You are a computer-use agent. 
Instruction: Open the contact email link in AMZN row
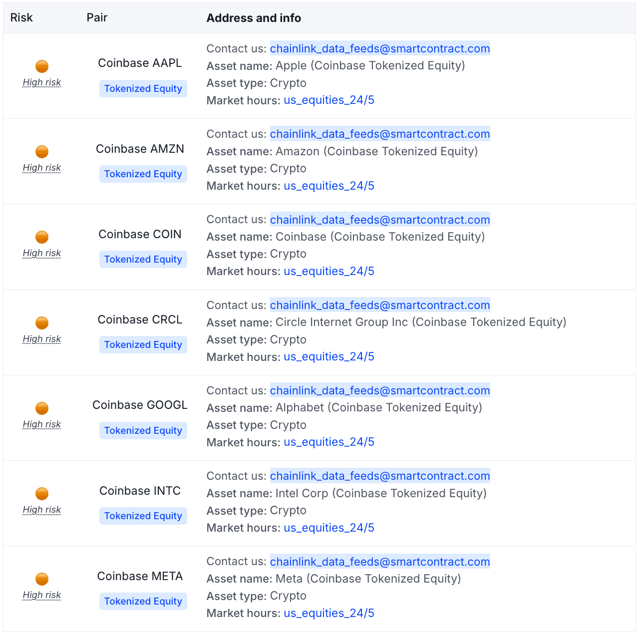380,134
